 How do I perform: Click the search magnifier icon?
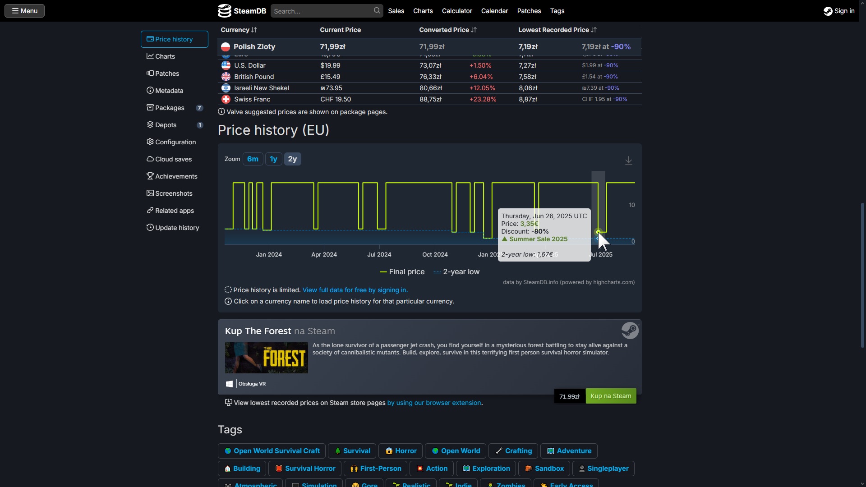(x=377, y=10)
